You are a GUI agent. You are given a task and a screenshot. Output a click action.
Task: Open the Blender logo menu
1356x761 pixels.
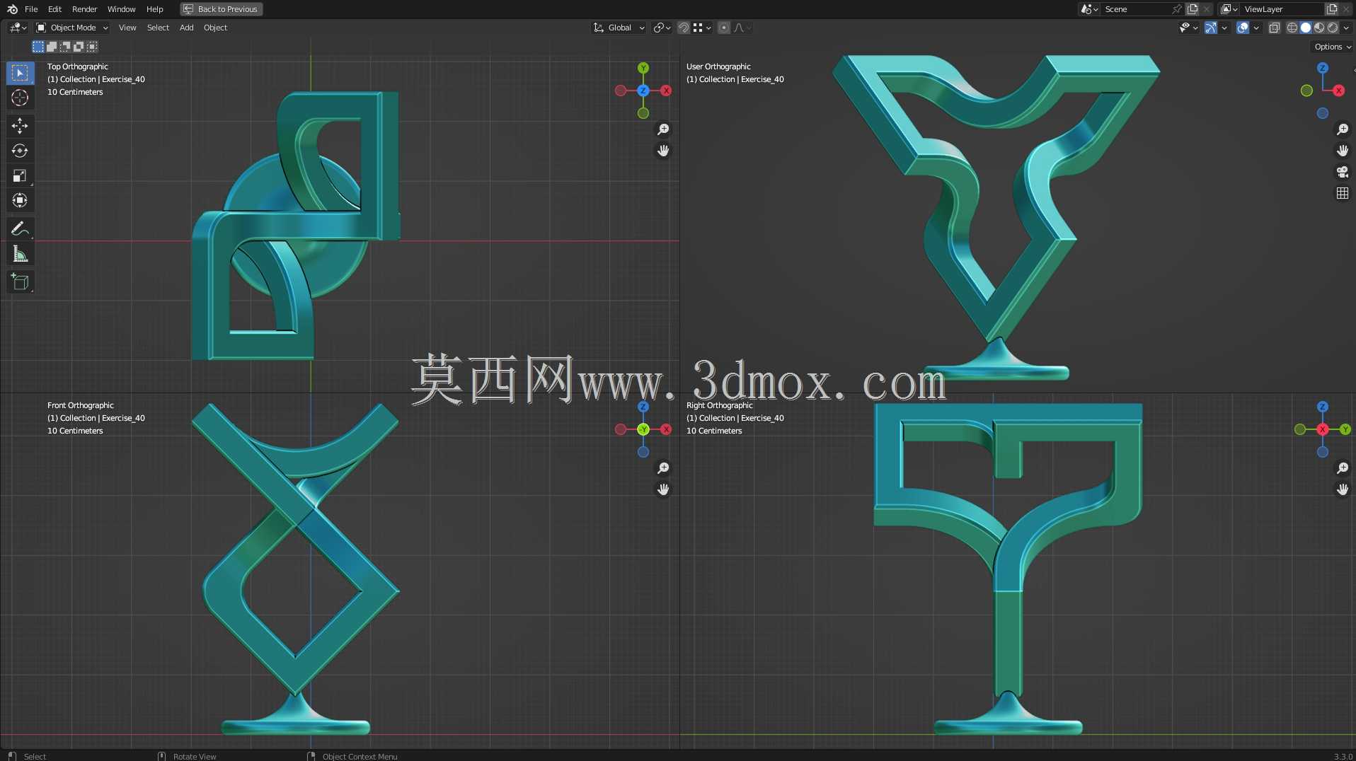(x=12, y=9)
